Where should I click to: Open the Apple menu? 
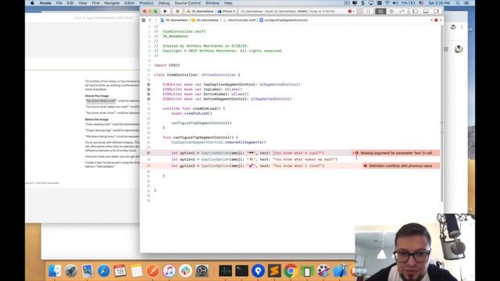[32, 3]
